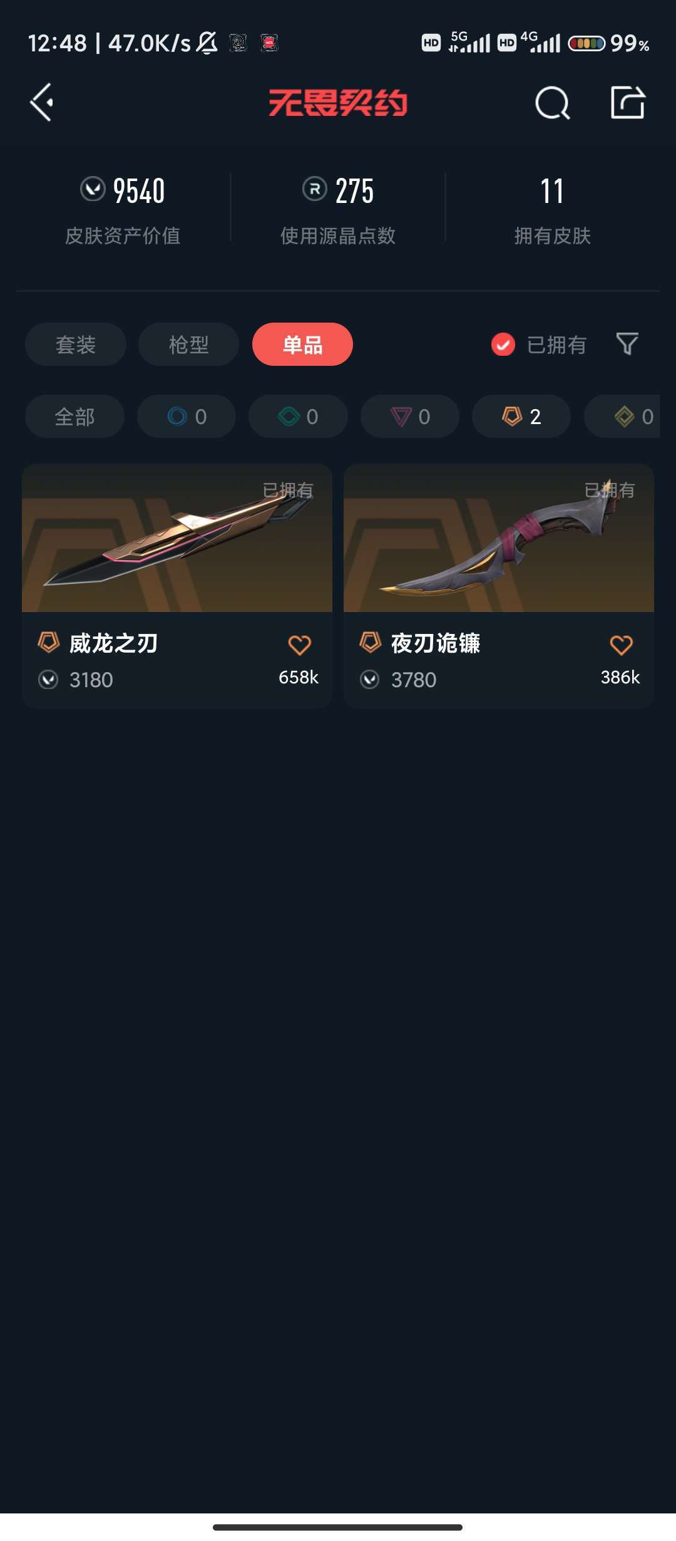Viewport: 676px width, 1541px height.
Task: Choose the 全部 filter chip
Action: [74, 417]
